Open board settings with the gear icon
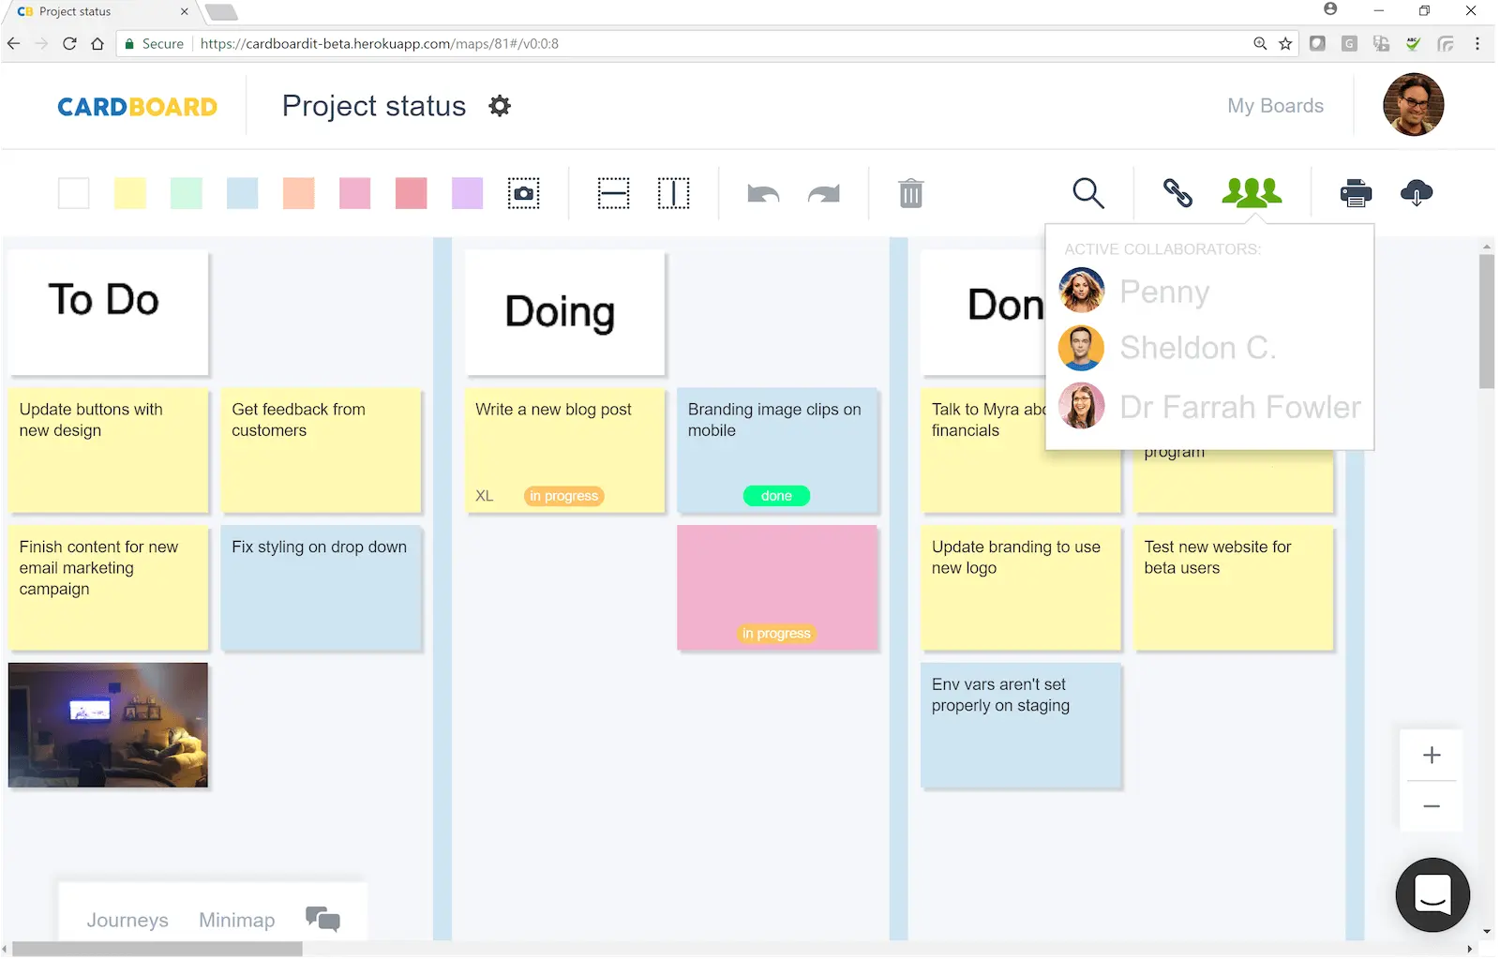 point(500,105)
